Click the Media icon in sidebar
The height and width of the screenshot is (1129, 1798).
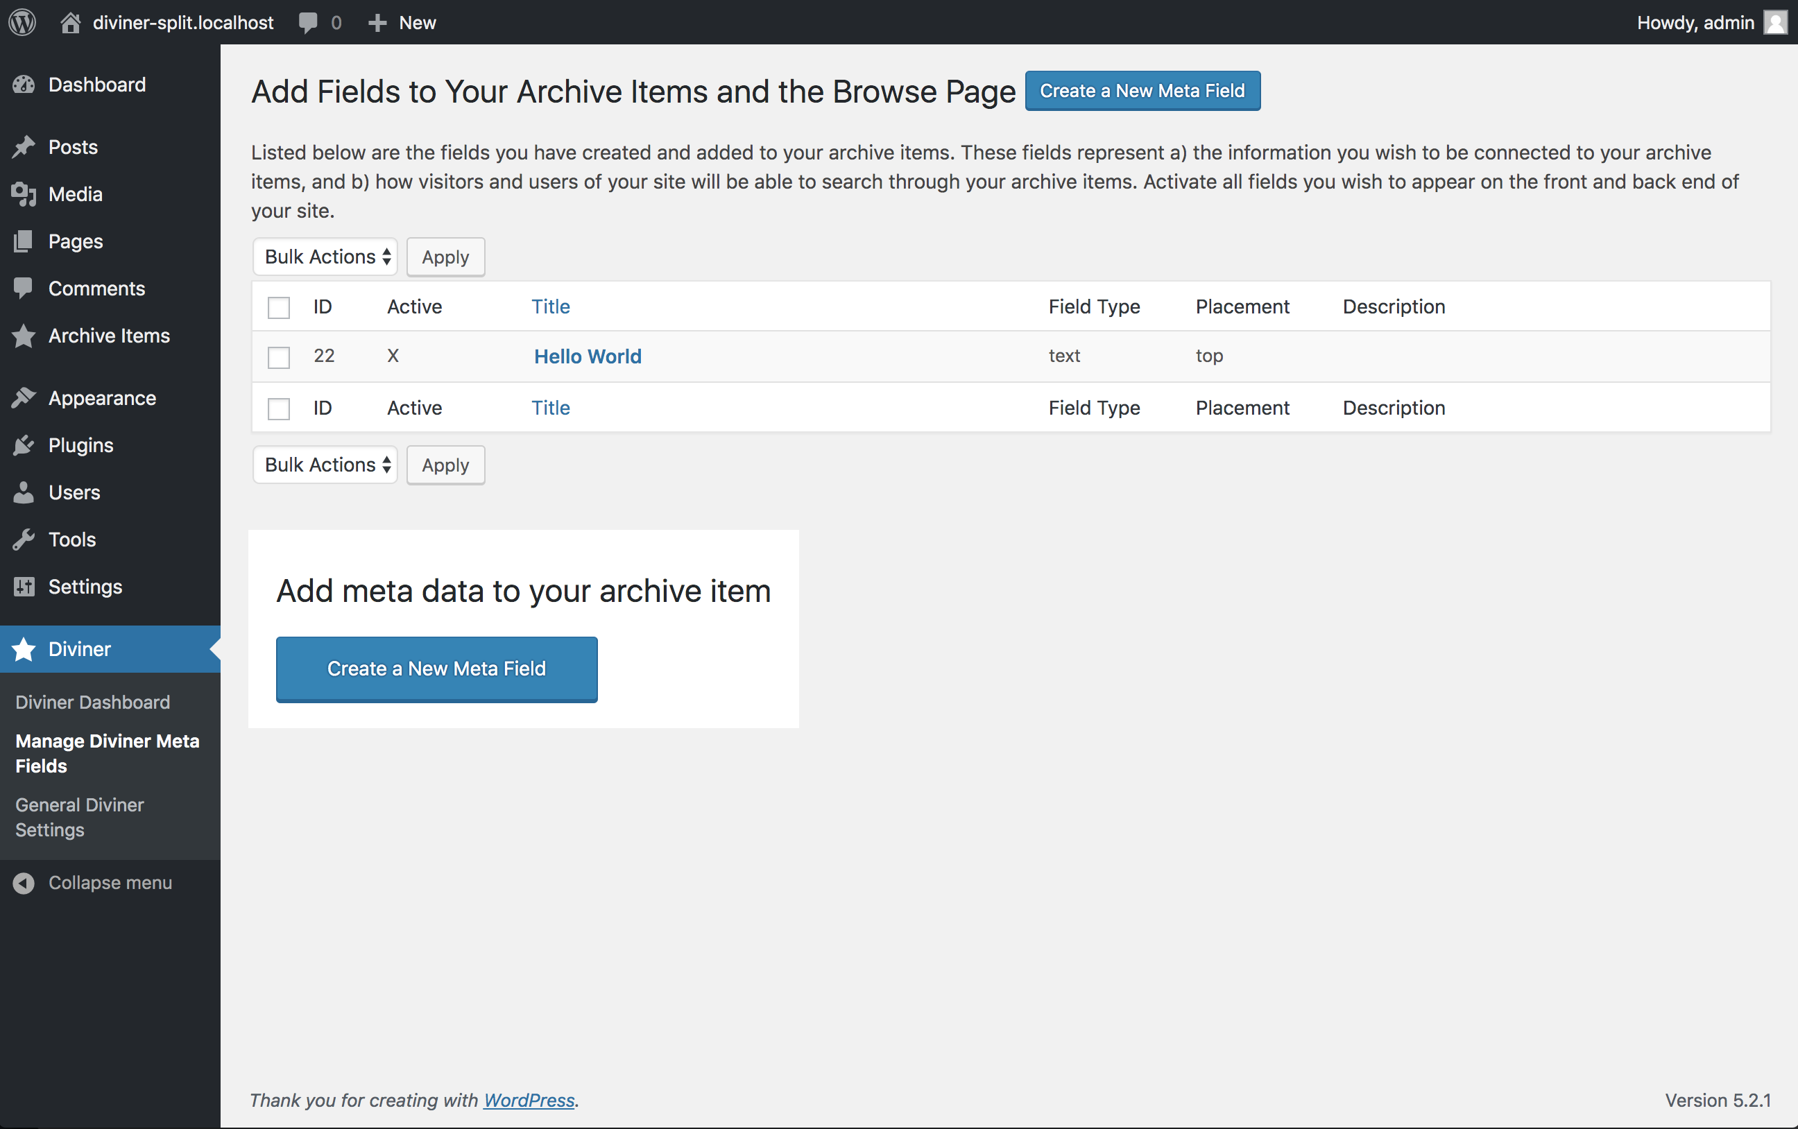click(24, 194)
